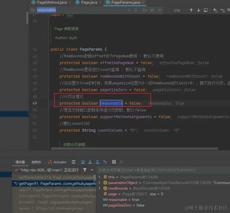Click the frames filter funnel icon
Image resolution: width=230 pixels, height=213 pixels.
click(85, 170)
